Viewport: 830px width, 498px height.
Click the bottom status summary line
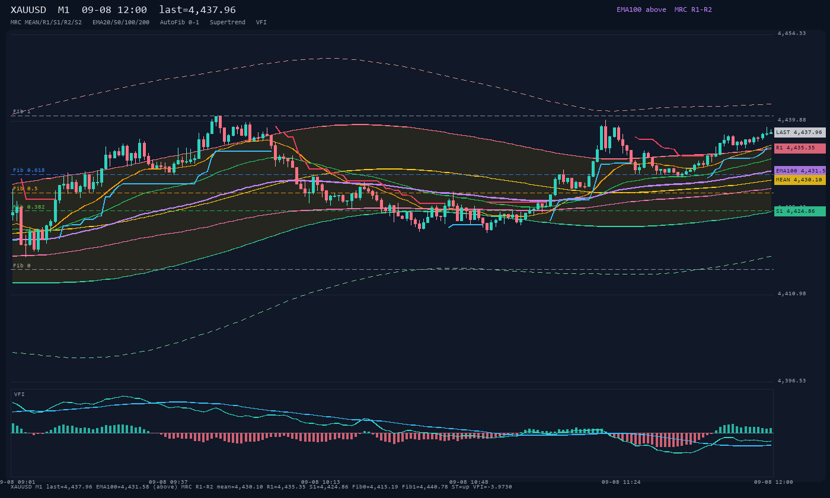[261, 487]
